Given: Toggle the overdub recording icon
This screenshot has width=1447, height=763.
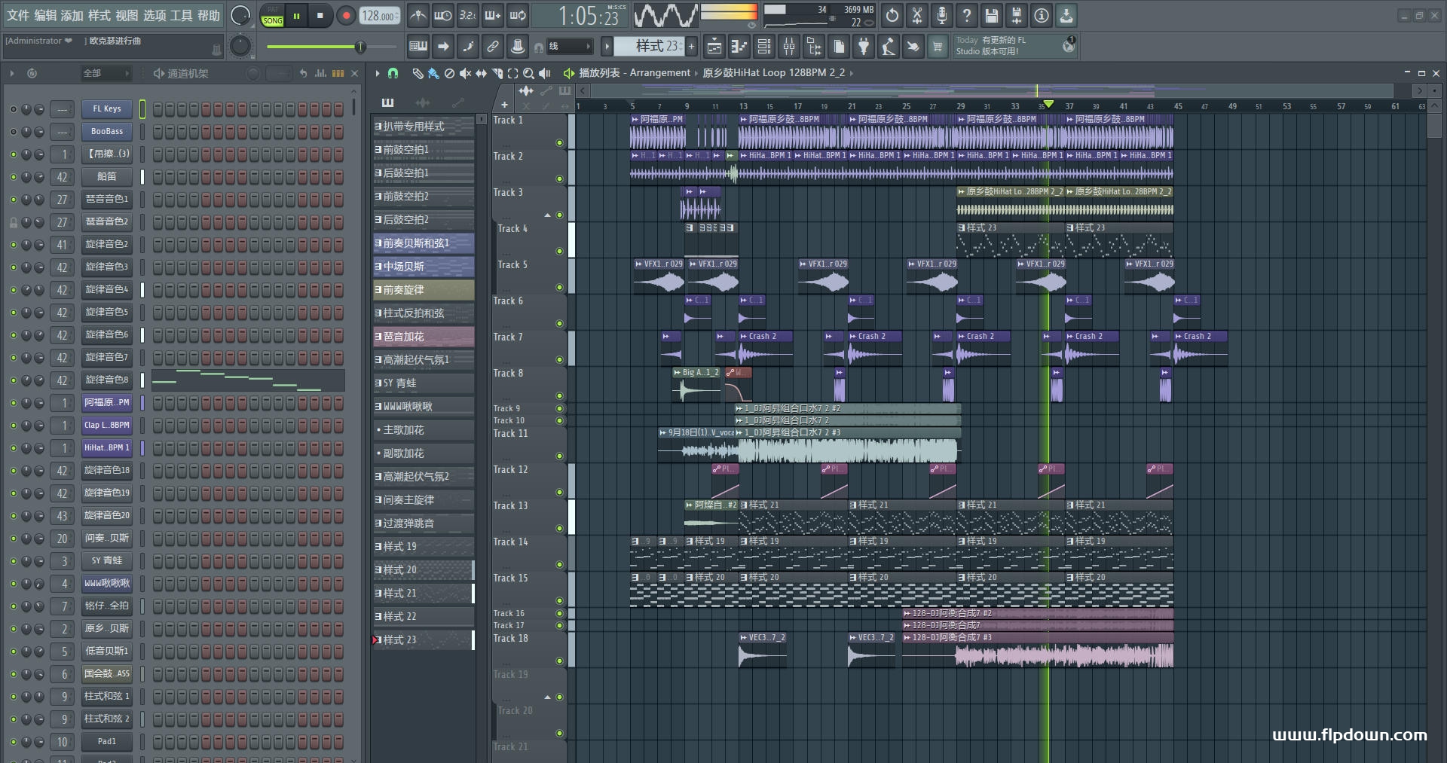Looking at the screenshot, I should pyautogui.click(x=493, y=15).
